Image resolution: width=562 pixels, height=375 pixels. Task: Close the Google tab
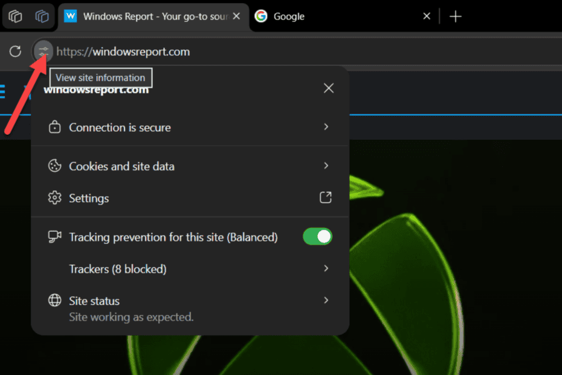pyautogui.click(x=427, y=16)
